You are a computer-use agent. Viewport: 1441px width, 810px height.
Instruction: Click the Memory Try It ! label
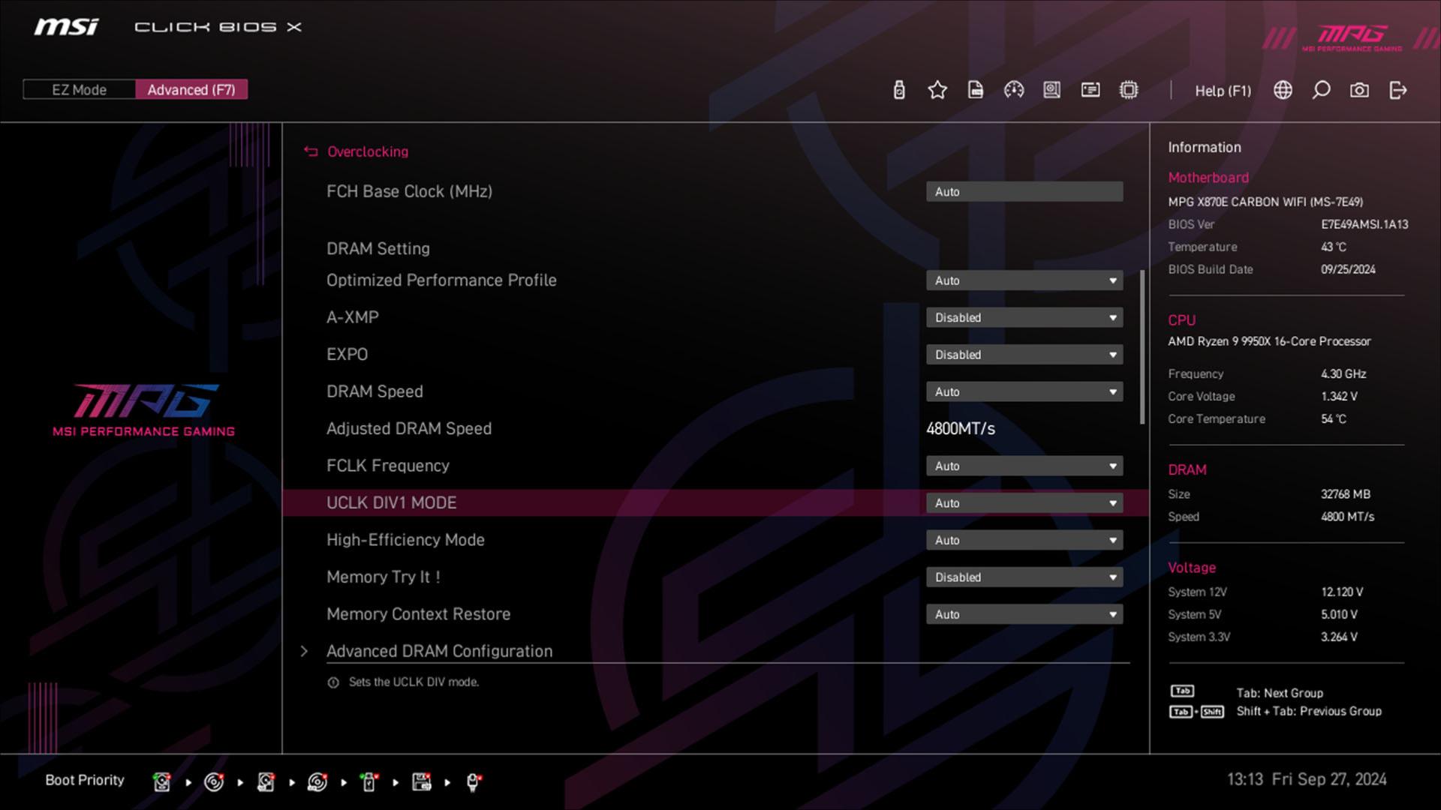(x=384, y=577)
